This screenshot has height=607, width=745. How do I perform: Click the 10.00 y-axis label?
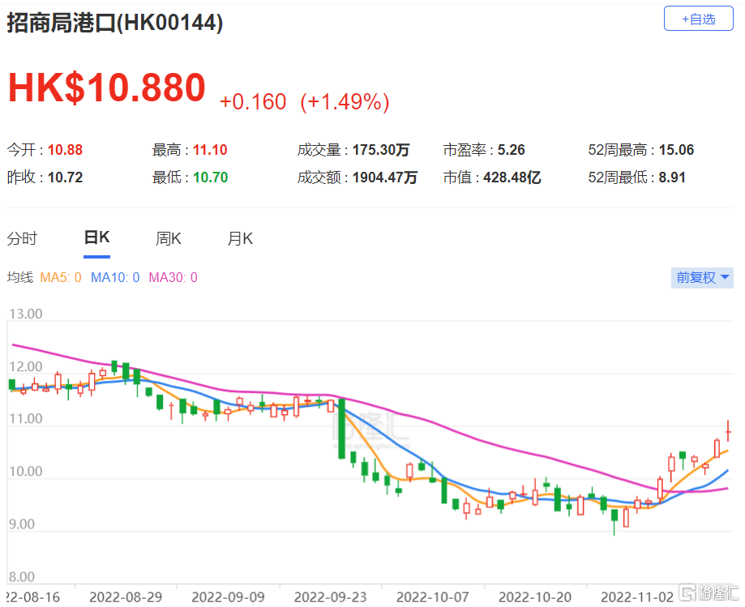(26, 472)
